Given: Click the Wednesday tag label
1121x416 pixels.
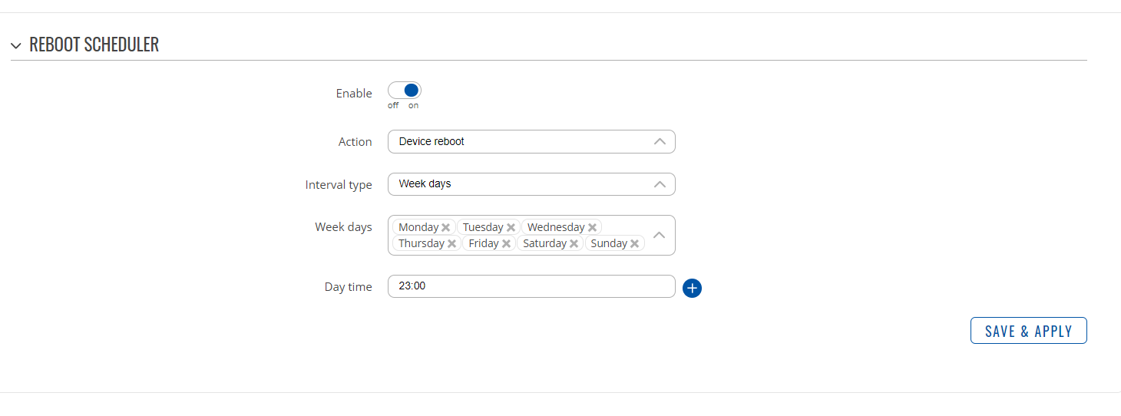Looking at the screenshot, I should [x=556, y=227].
